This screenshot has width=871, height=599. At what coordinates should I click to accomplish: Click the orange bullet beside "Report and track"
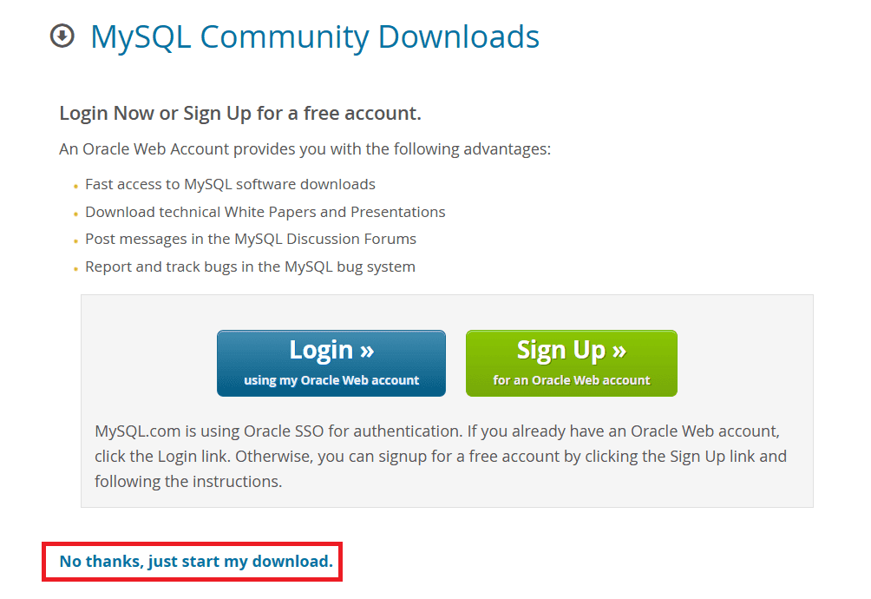(76, 268)
